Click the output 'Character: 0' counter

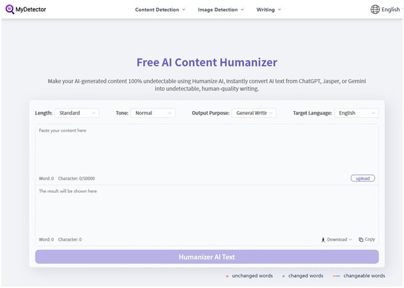[70, 239]
